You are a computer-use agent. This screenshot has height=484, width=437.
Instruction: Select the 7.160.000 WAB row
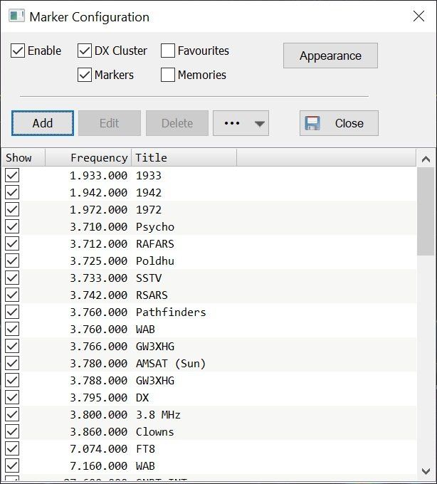209,465
